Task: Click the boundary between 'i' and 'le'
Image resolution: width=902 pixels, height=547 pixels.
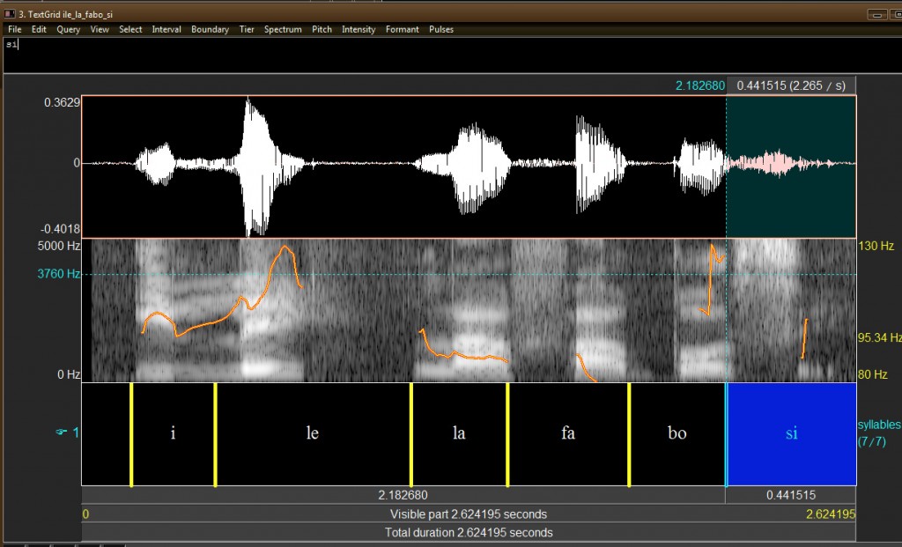Action: point(216,434)
